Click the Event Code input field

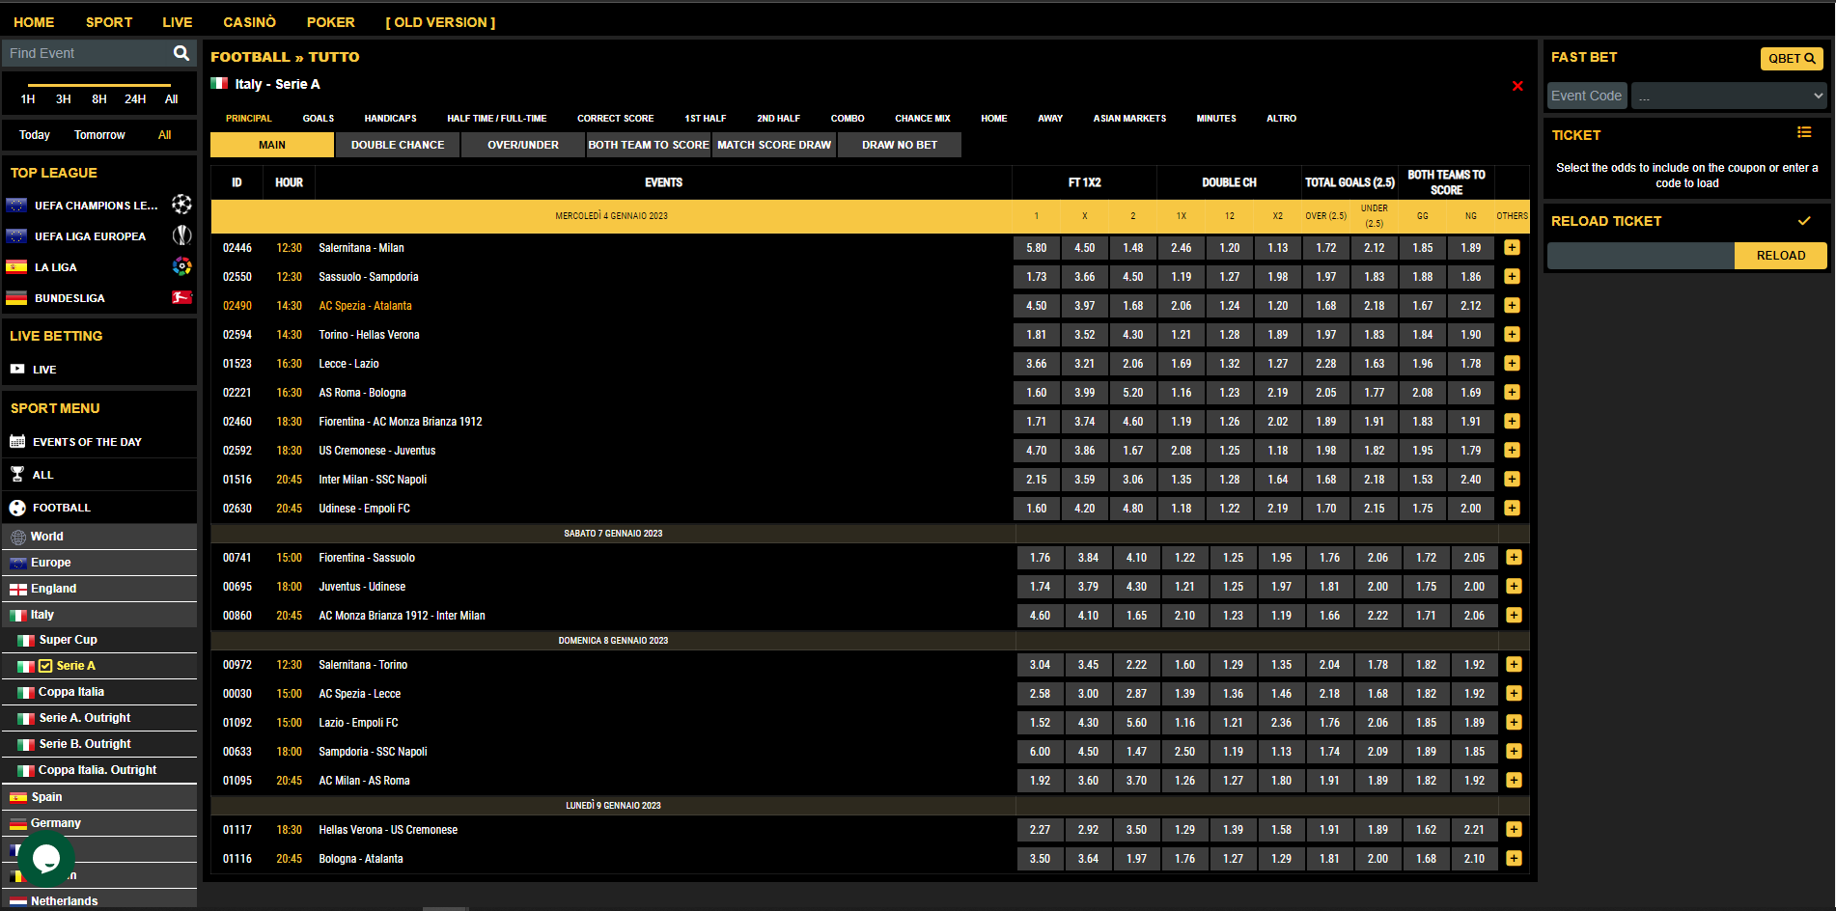1587,96
